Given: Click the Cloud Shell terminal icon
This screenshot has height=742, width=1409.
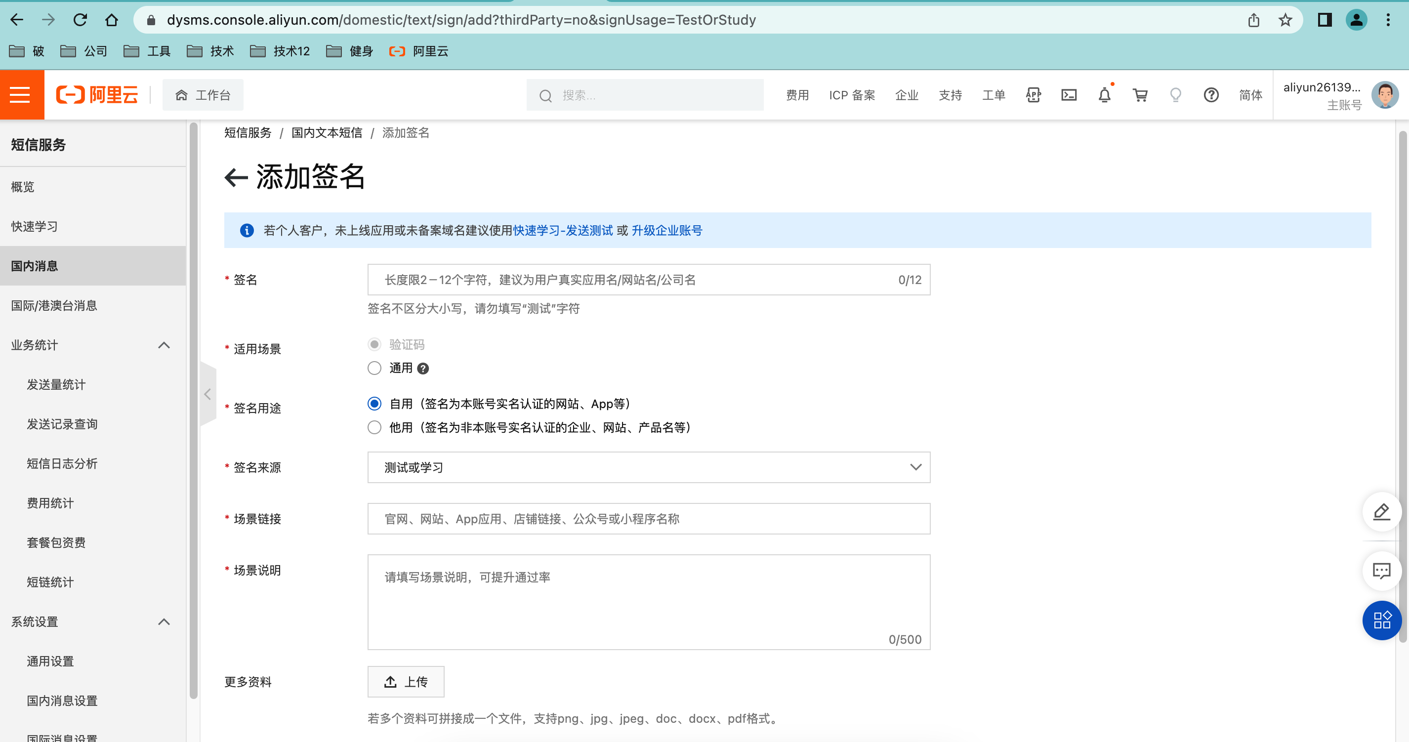Looking at the screenshot, I should coord(1068,95).
